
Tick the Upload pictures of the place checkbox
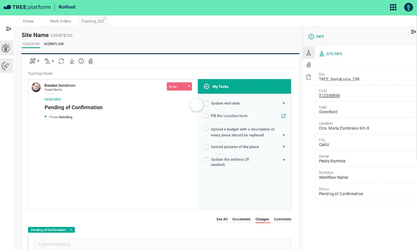206,147
